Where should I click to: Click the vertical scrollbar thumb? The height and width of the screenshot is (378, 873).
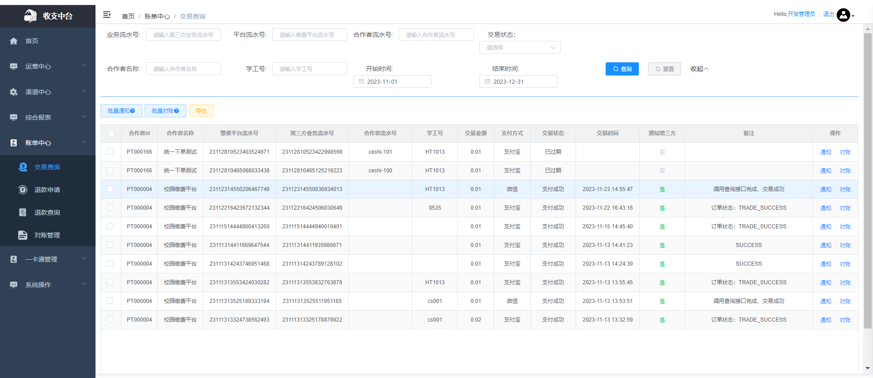pyautogui.click(x=868, y=181)
